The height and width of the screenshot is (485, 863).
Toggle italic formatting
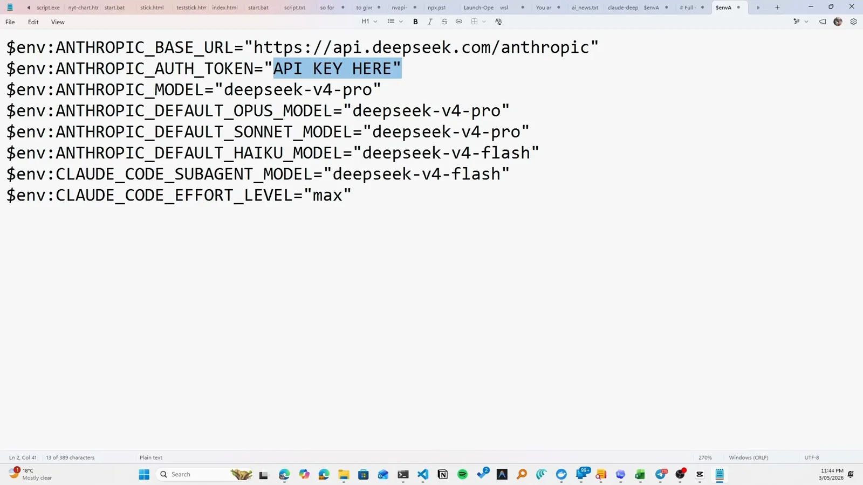click(430, 22)
